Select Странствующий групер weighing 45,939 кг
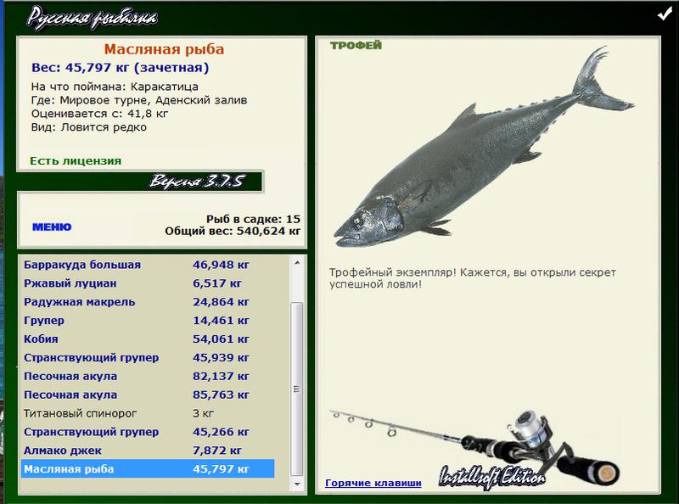This screenshot has width=679, height=504. [x=136, y=357]
